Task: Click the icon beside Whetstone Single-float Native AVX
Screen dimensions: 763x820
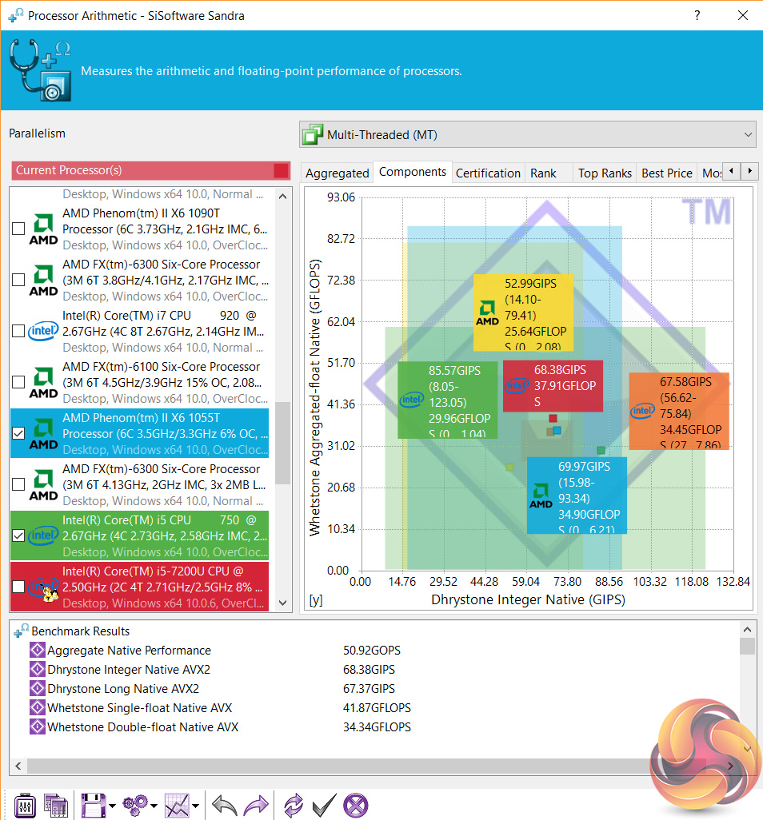Action: [x=37, y=707]
